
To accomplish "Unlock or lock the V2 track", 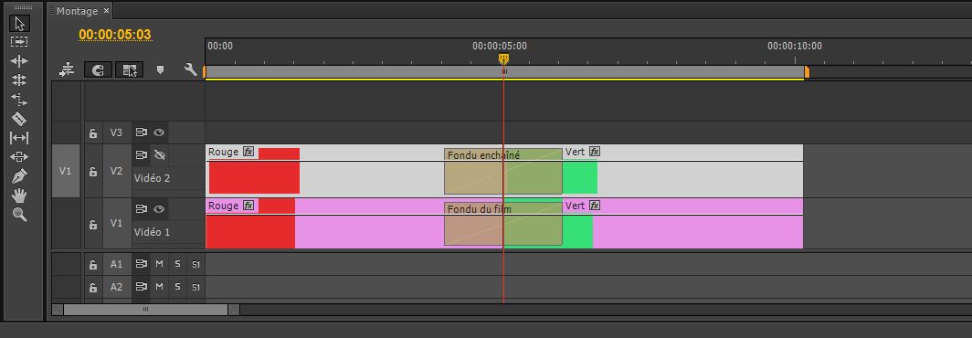I will click(93, 172).
